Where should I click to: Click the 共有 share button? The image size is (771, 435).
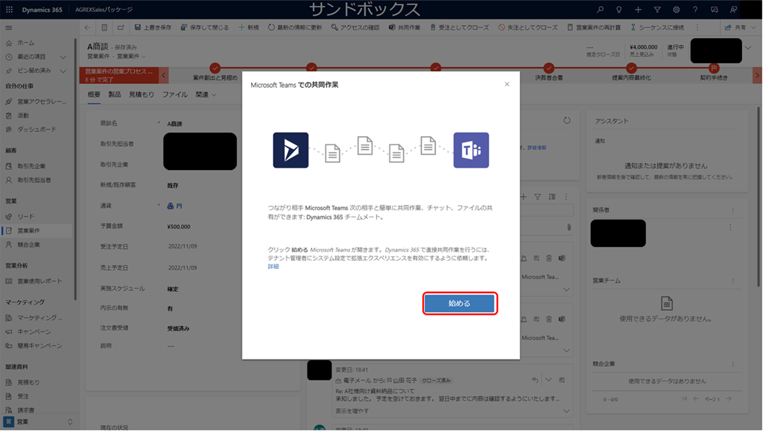[735, 28]
